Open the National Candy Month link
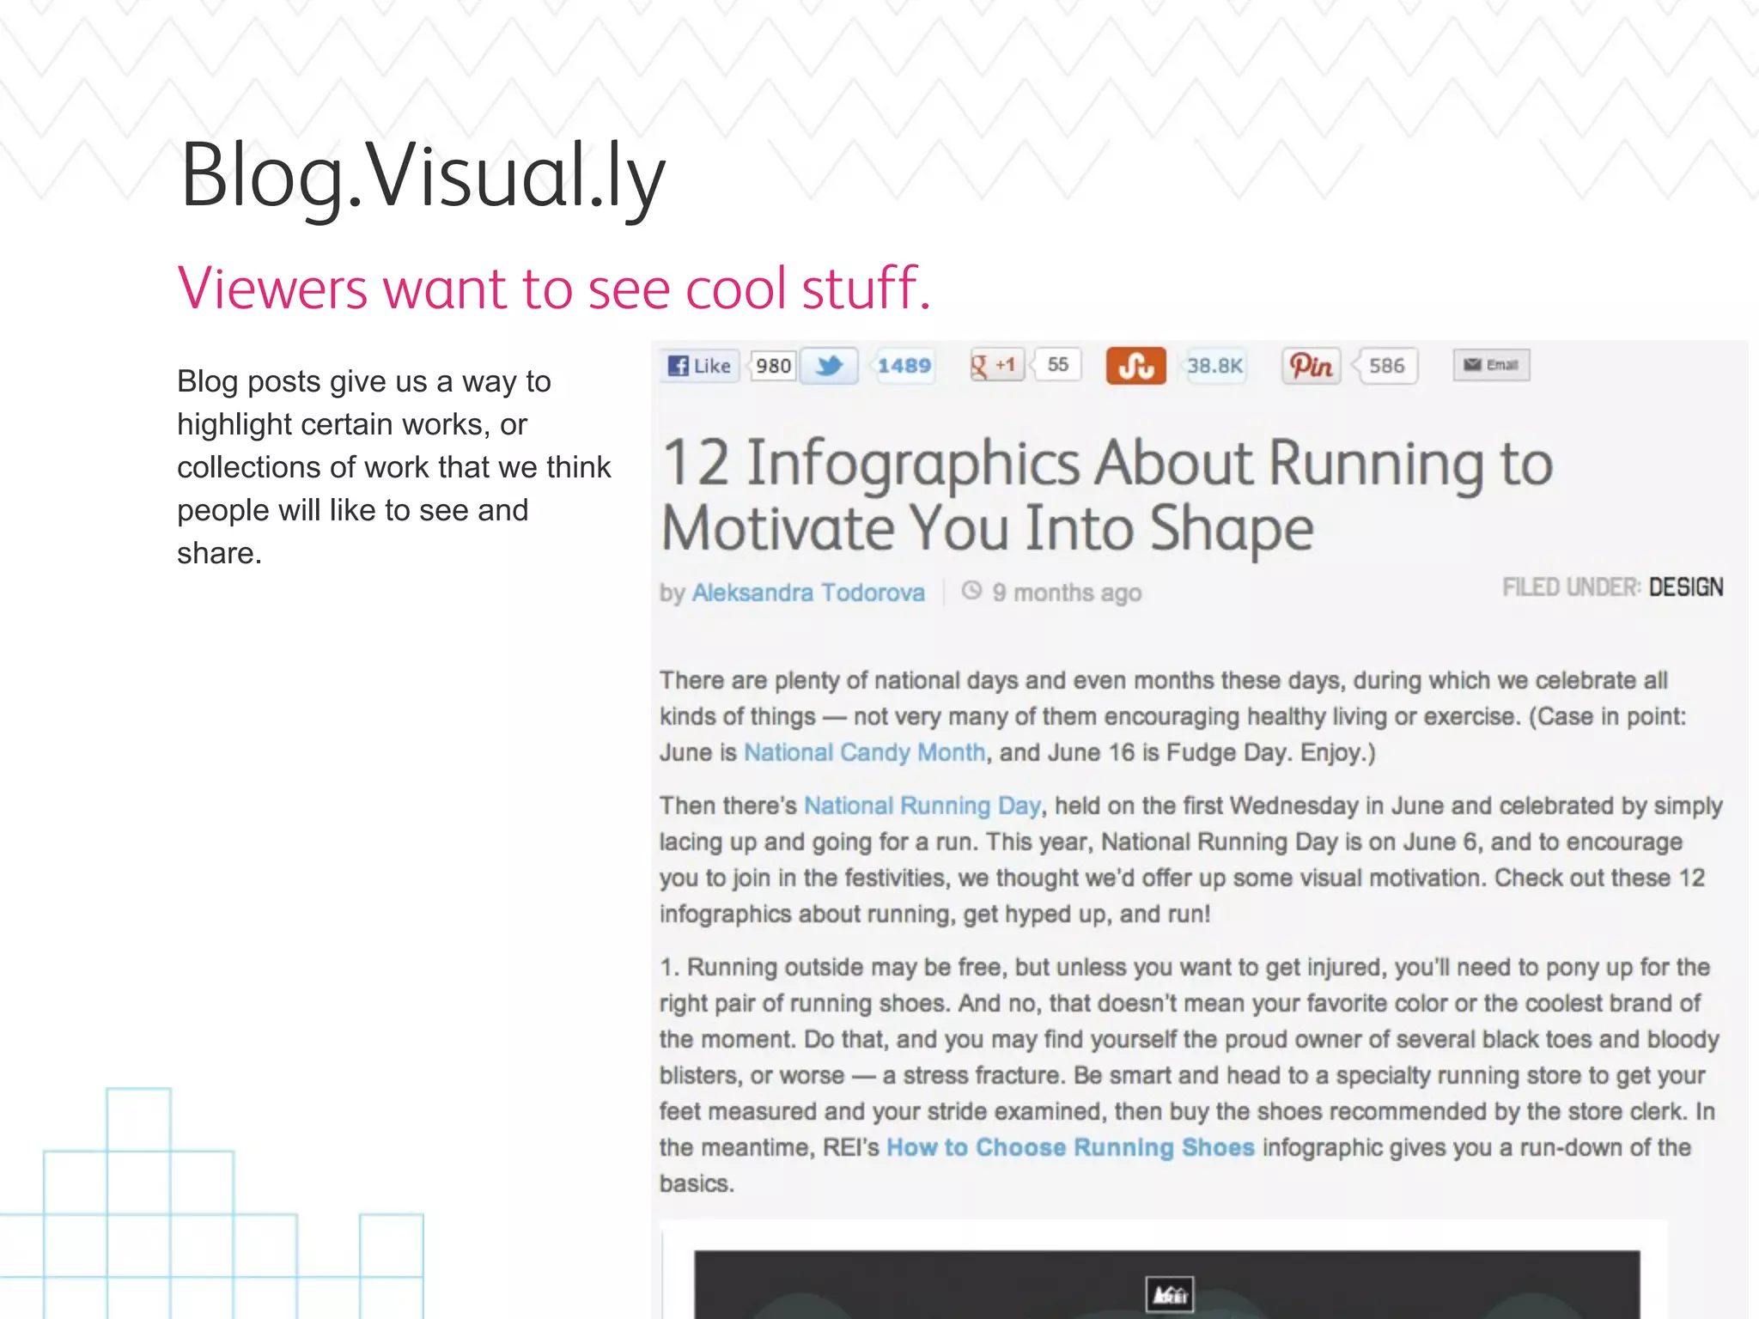Screen dimensions: 1759x1319 [864, 752]
